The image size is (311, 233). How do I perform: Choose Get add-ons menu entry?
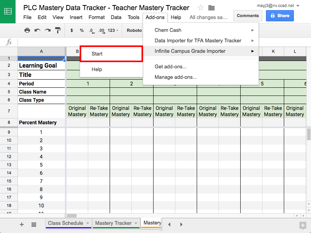pyautogui.click(x=171, y=66)
